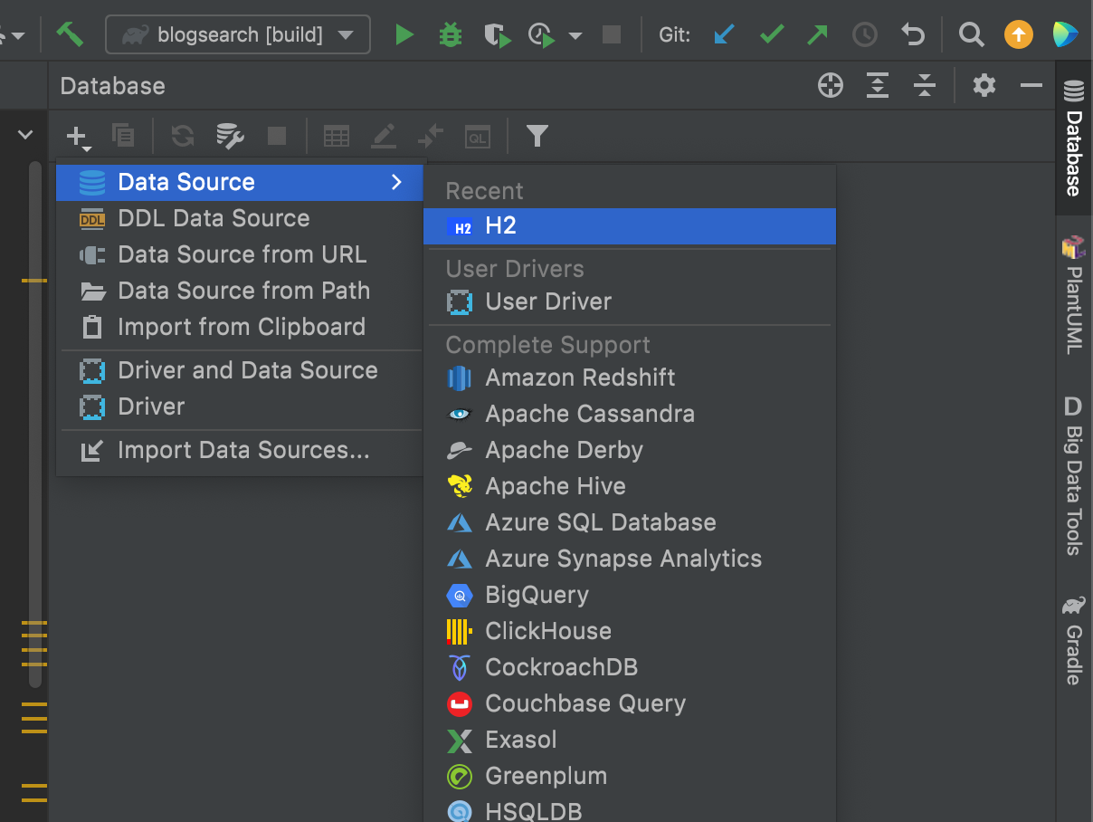The image size is (1093, 822).
Task: Choose Data Source from URL
Action: [240, 254]
